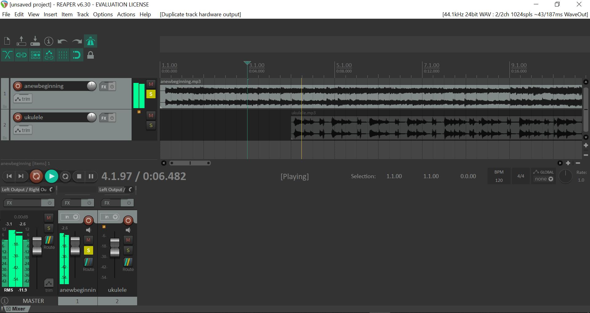590x313 pixels.
Task: Toggle auto-crossfade in the toolbar
Action: tap(7, 55)
